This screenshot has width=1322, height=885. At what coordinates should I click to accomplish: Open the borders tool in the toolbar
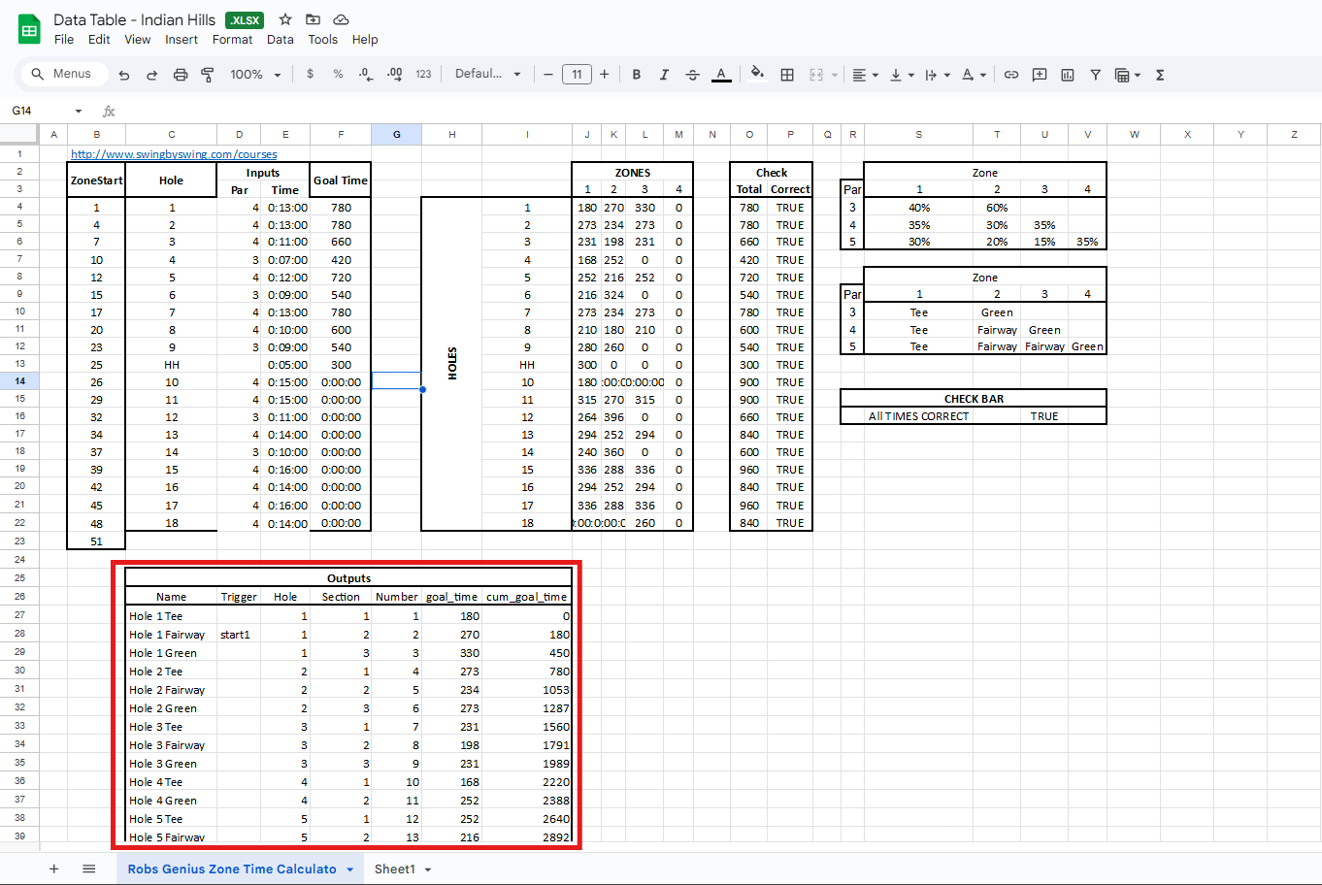tap(787, 75)
